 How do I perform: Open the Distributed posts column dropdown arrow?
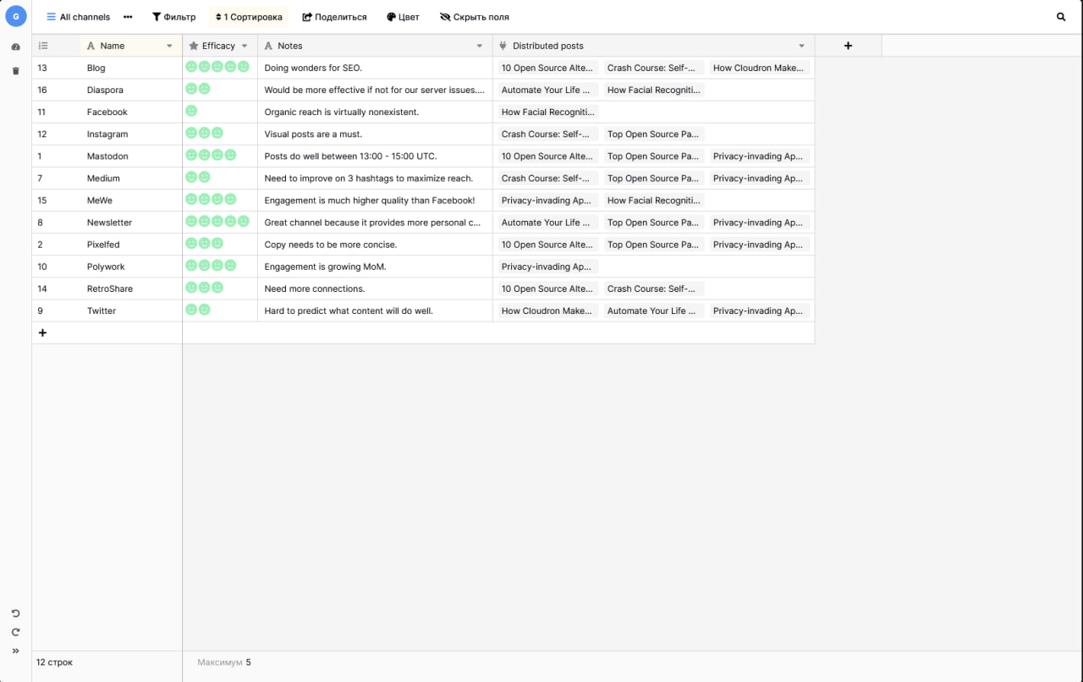801,46
